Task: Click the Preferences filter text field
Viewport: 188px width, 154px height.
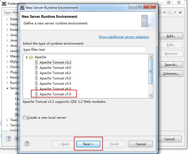Action: click(11, 12)
